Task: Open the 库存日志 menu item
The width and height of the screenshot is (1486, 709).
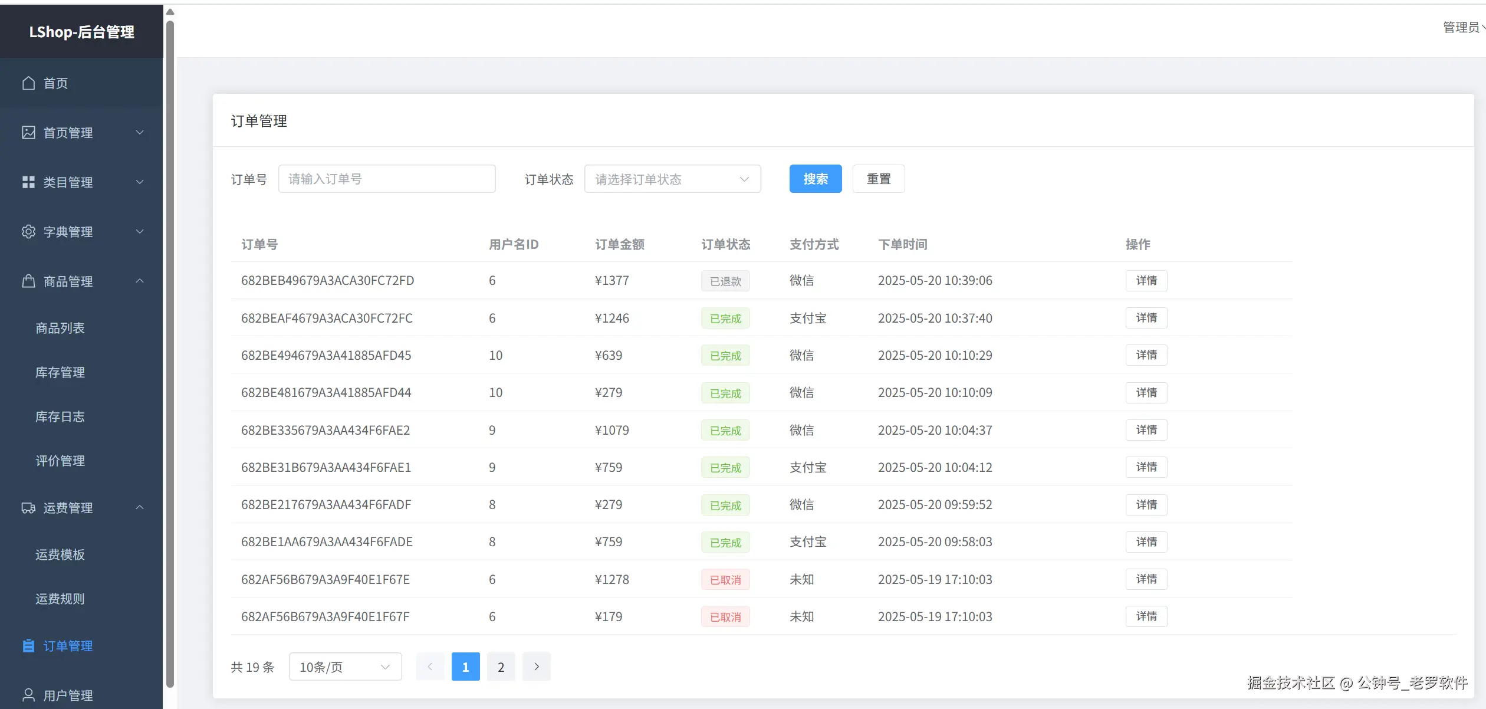Action: click(60, 416)
